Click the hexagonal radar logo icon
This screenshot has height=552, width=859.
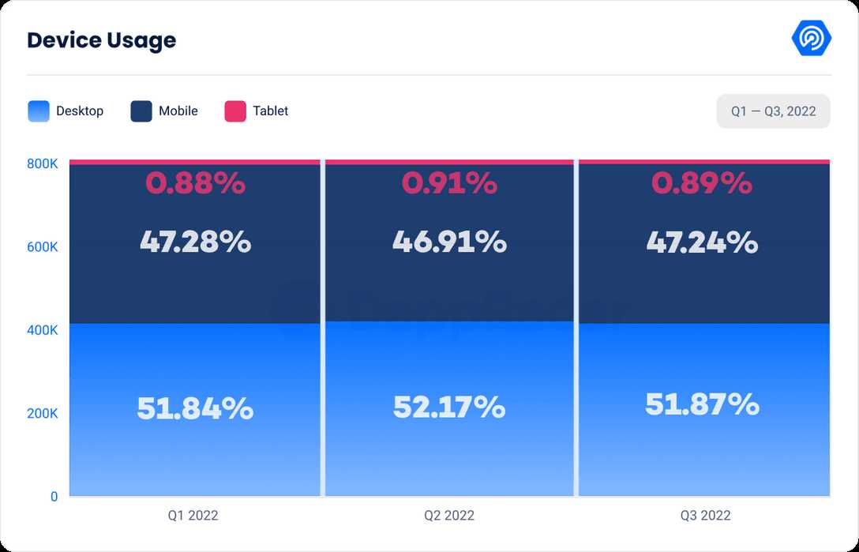point(810,38)
